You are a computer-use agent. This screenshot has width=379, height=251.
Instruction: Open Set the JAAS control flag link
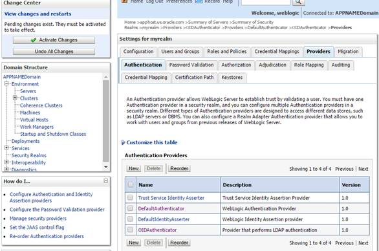click(x=37, y=227)
